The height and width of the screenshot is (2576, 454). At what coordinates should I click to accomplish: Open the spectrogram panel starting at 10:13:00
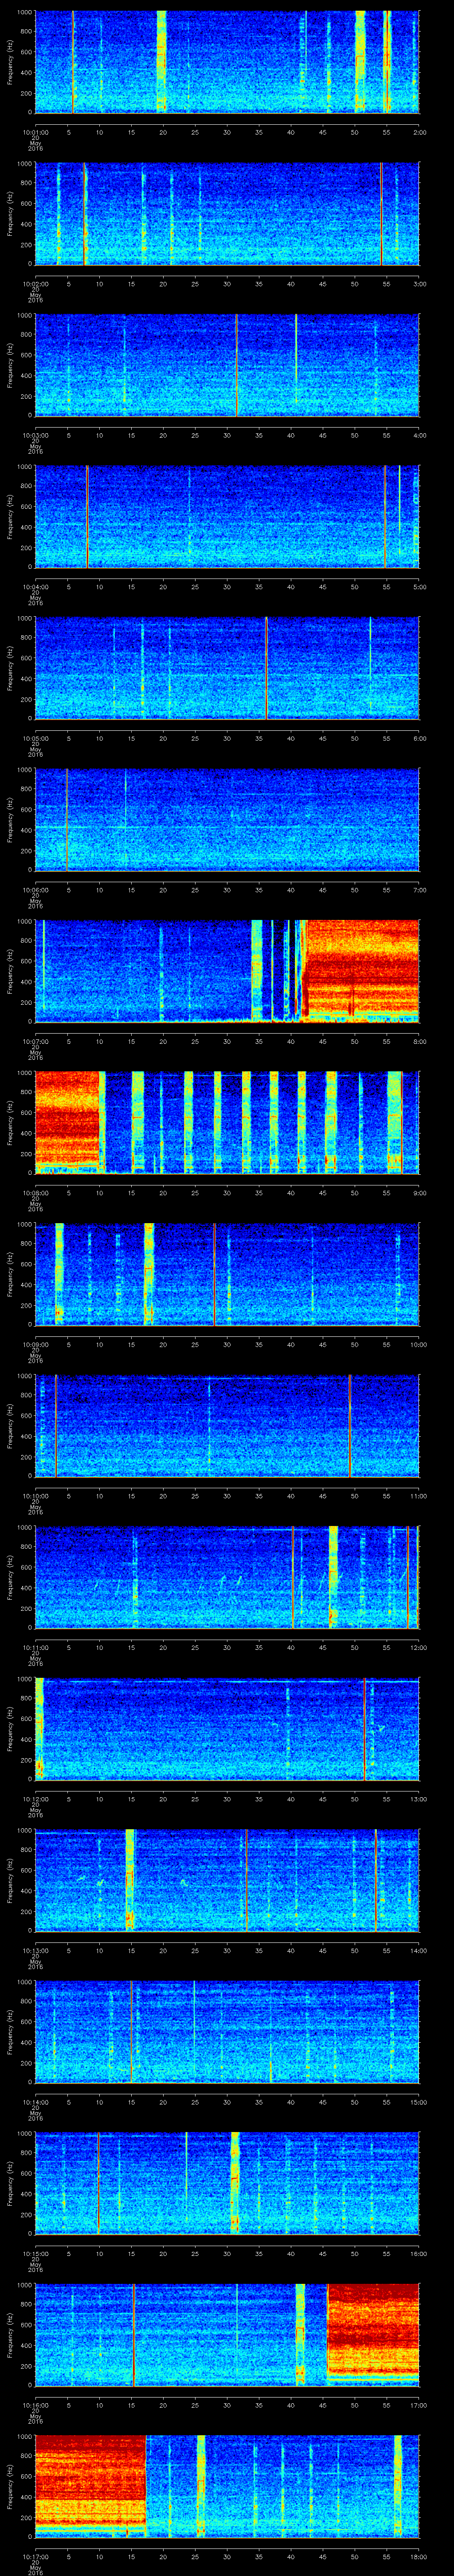click(x=227, y=1881)
